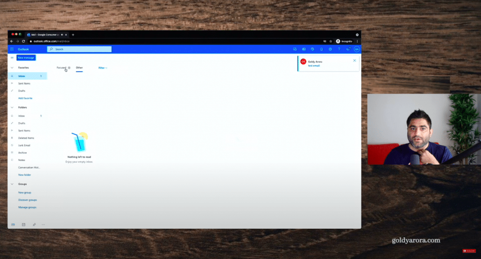The width and height of the screenshot is (481, 259).
Task: Click the New folder link
Action: tap(25, 175)
